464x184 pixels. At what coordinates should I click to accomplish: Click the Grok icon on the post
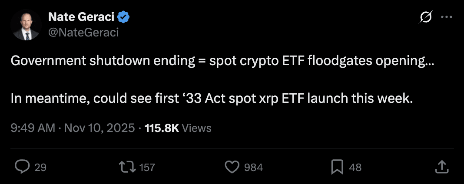coord(425,17)
